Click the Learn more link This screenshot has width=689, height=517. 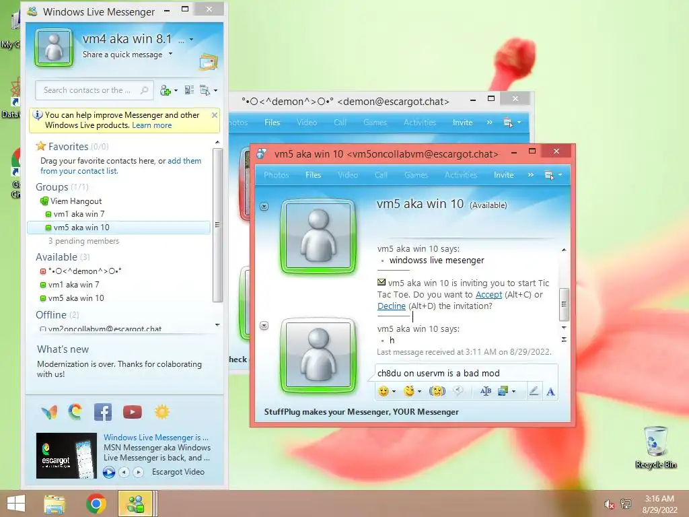(x=152, y=125)
